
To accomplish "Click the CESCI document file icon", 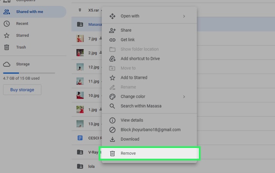I will (80, 138).
